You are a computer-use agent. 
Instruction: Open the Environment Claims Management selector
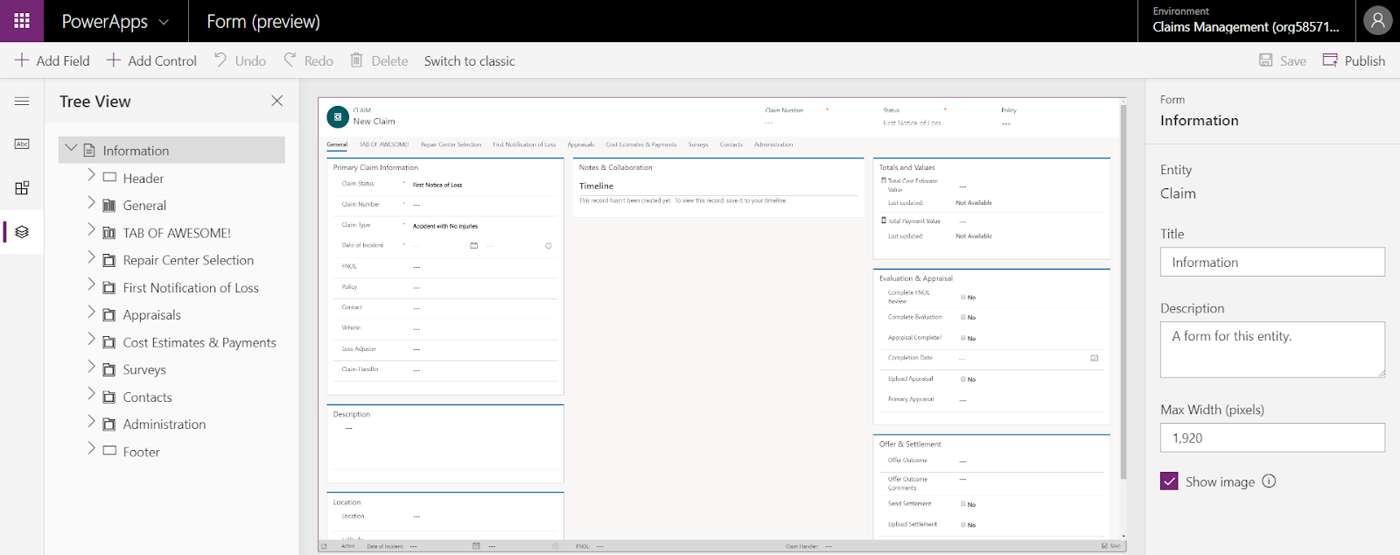pos(1246,20)
